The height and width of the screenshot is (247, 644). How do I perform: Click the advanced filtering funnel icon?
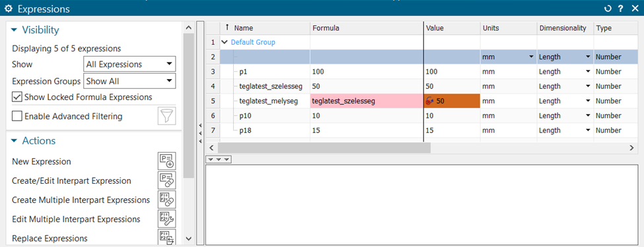(166, 117)
